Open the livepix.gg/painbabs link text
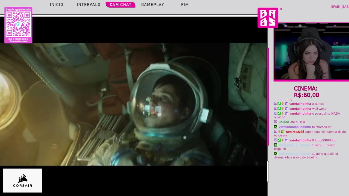The width and height of the screenshot is (349, 196). (x=18, y=9)
